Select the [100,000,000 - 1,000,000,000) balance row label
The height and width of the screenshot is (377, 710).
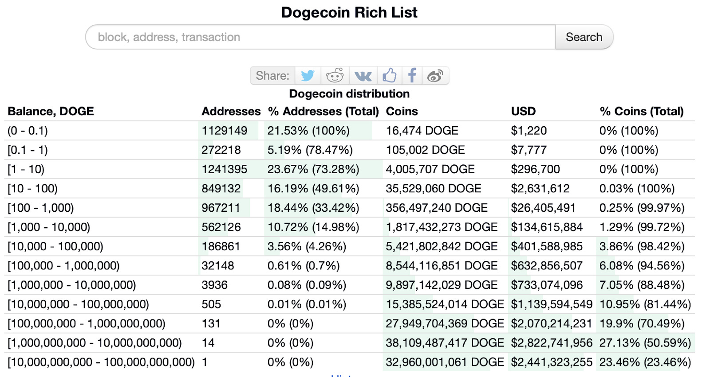click(86, 324)
